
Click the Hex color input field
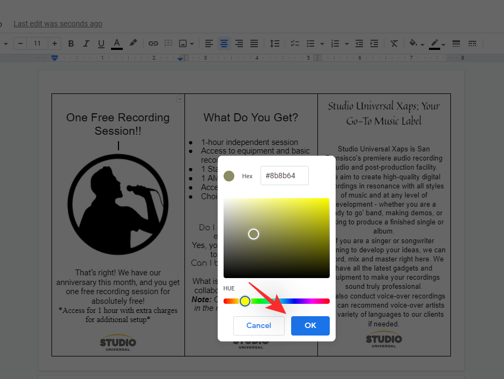pos(285,176)
